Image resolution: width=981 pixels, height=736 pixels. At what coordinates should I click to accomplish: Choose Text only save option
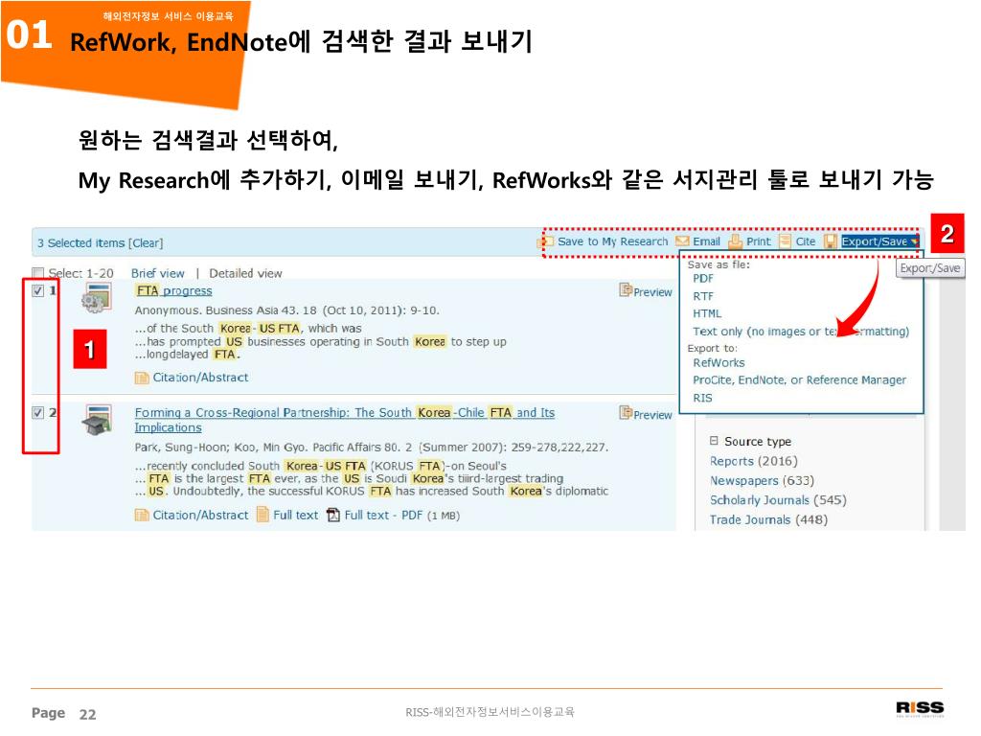[801, 331]
